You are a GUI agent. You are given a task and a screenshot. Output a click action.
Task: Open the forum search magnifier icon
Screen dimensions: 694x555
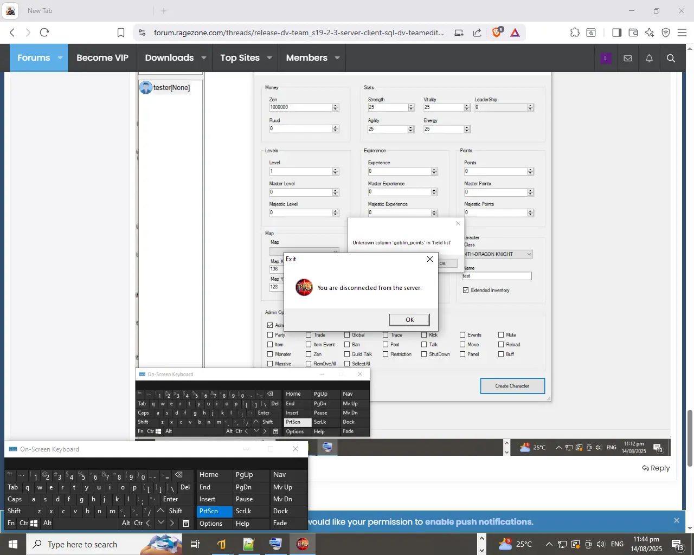pyautogui.click(x=671, y=58)
